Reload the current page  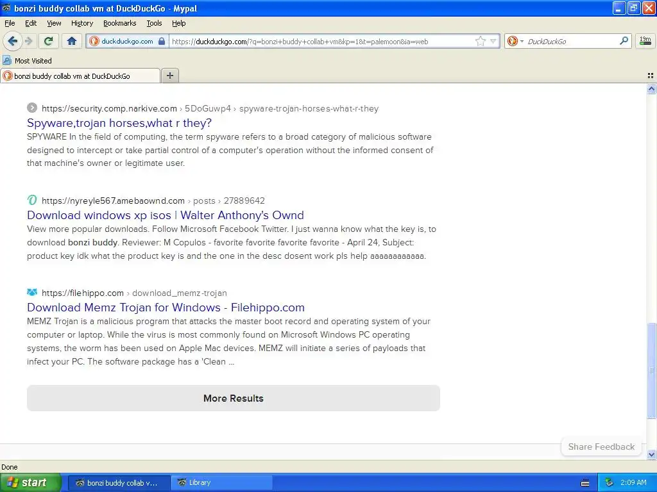point(49,41)
